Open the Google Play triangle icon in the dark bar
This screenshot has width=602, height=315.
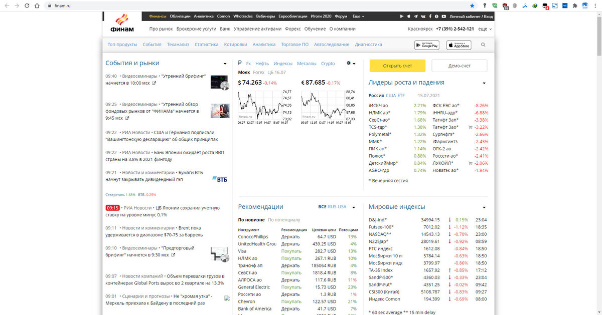[402, 17]
